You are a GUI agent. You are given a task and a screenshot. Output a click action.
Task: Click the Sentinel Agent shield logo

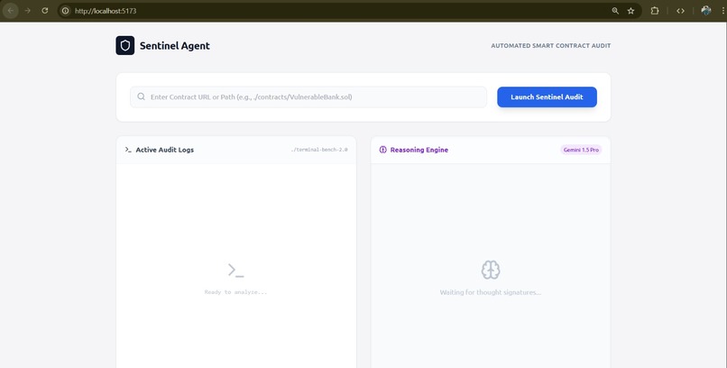point(125,45)
